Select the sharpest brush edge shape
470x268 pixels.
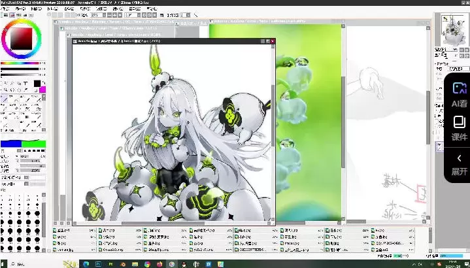pos(42,151)
